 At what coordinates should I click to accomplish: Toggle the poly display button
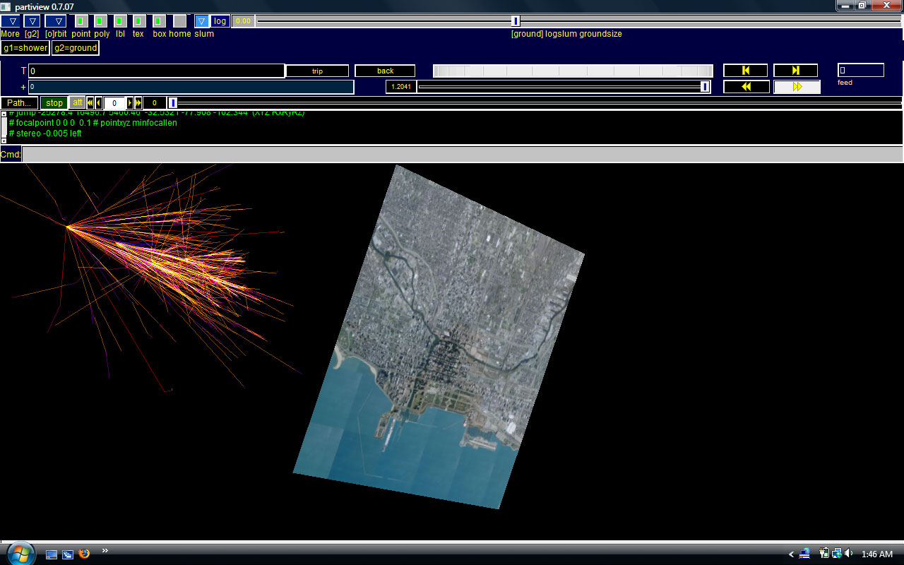coord(100,21)
